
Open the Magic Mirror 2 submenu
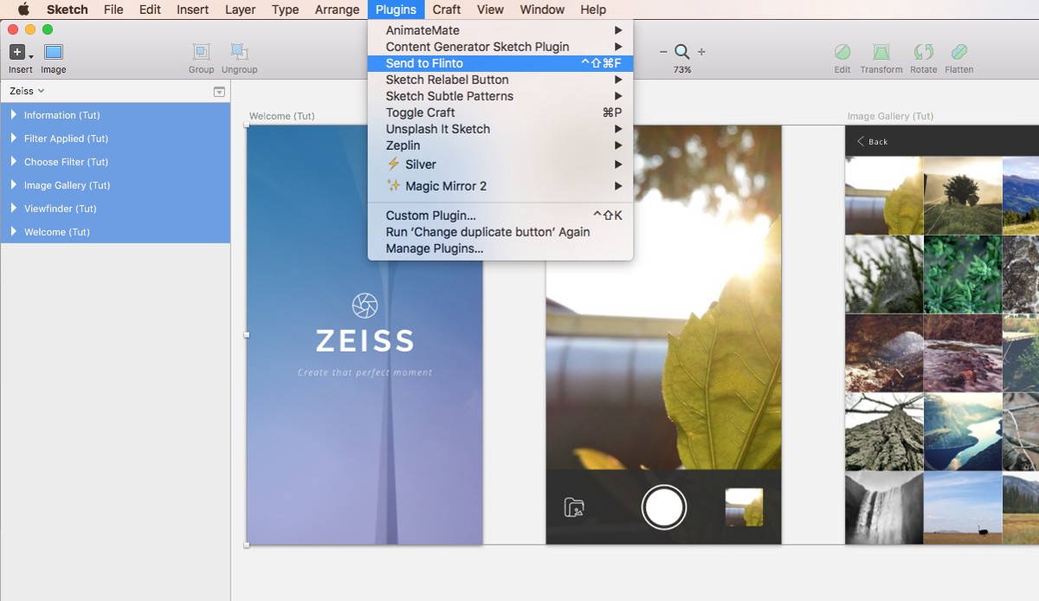coord(446,186)
